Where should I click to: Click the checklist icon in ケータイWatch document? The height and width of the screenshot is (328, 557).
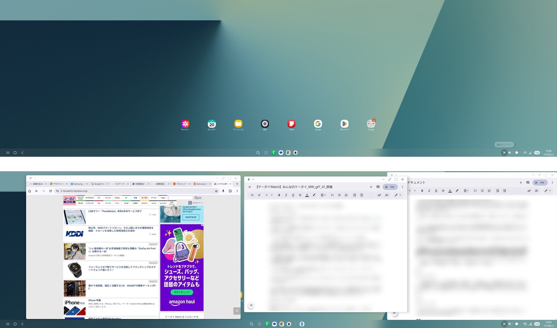(x=332, y=195)
